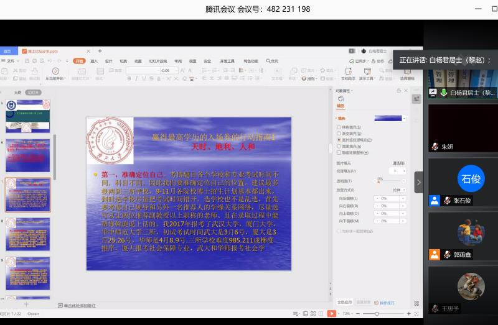Click the start slideshow button in status bar
The image size is (498, 325).
point(331,314)
